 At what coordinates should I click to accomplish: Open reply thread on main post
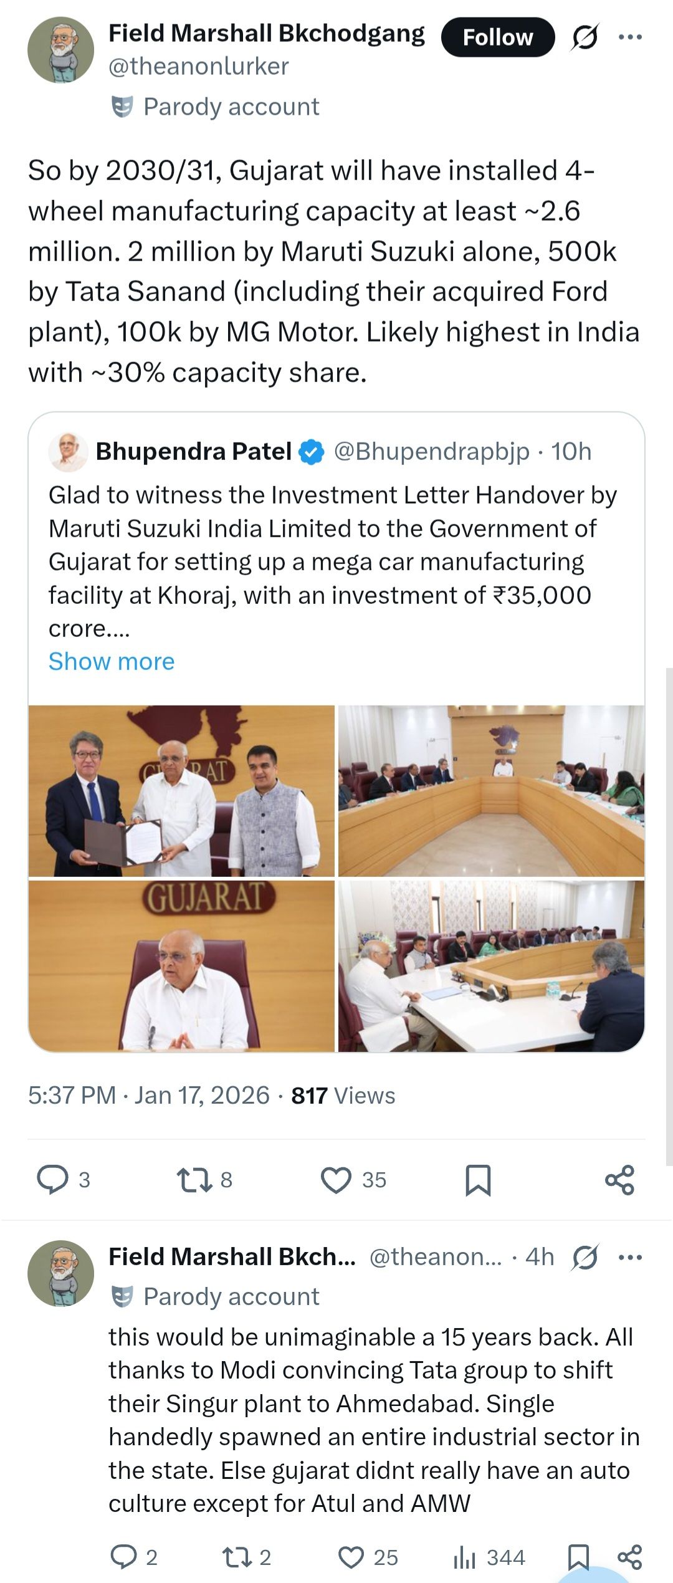point(54,1179)
